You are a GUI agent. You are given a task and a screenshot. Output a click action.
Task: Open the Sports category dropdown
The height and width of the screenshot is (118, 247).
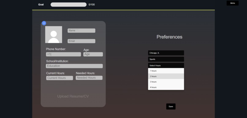(166, 59)
